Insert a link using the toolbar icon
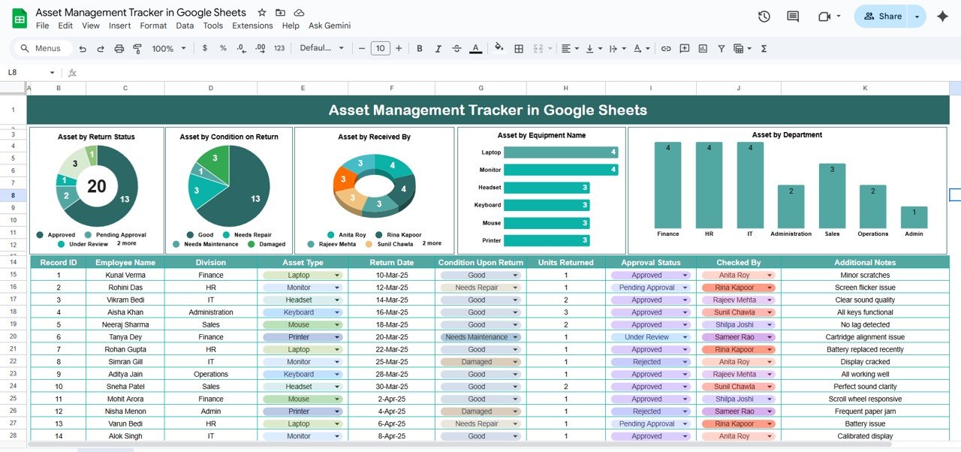 [666, 48]
